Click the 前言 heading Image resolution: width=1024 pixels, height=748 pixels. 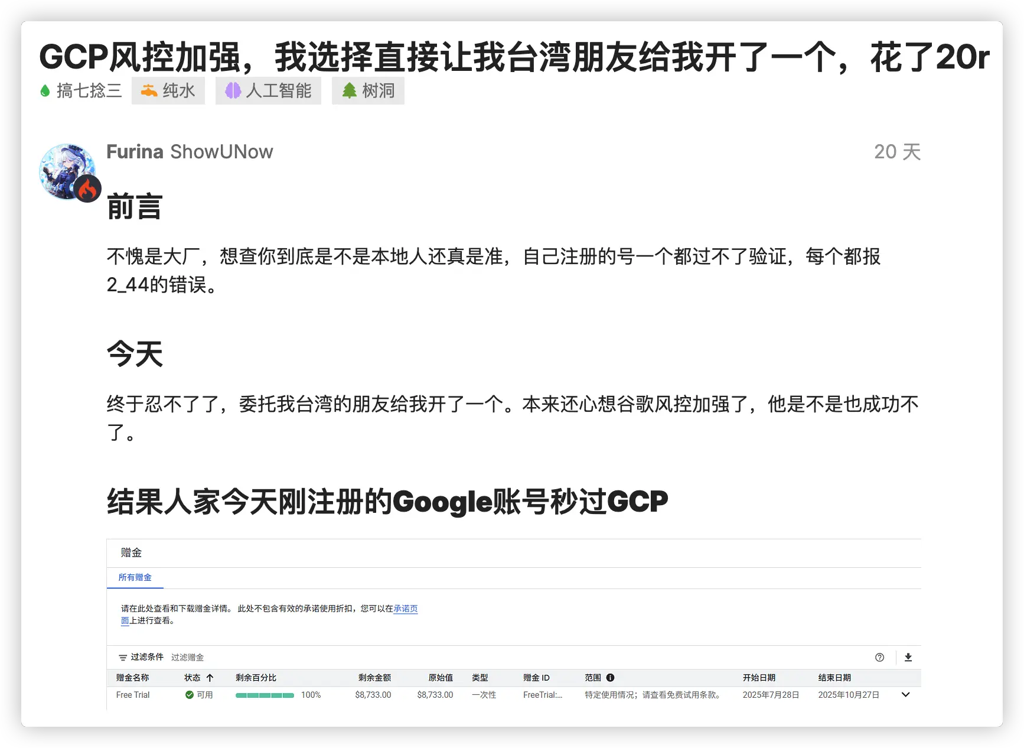(x=135, y=207)
